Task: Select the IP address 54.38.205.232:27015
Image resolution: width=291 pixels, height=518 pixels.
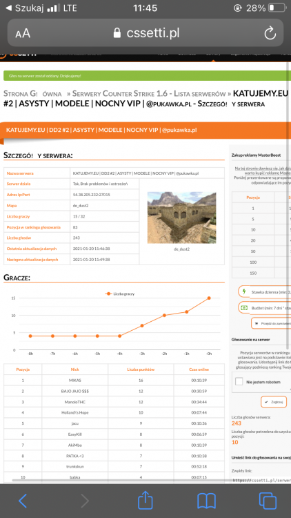Action: coord(92,195)
